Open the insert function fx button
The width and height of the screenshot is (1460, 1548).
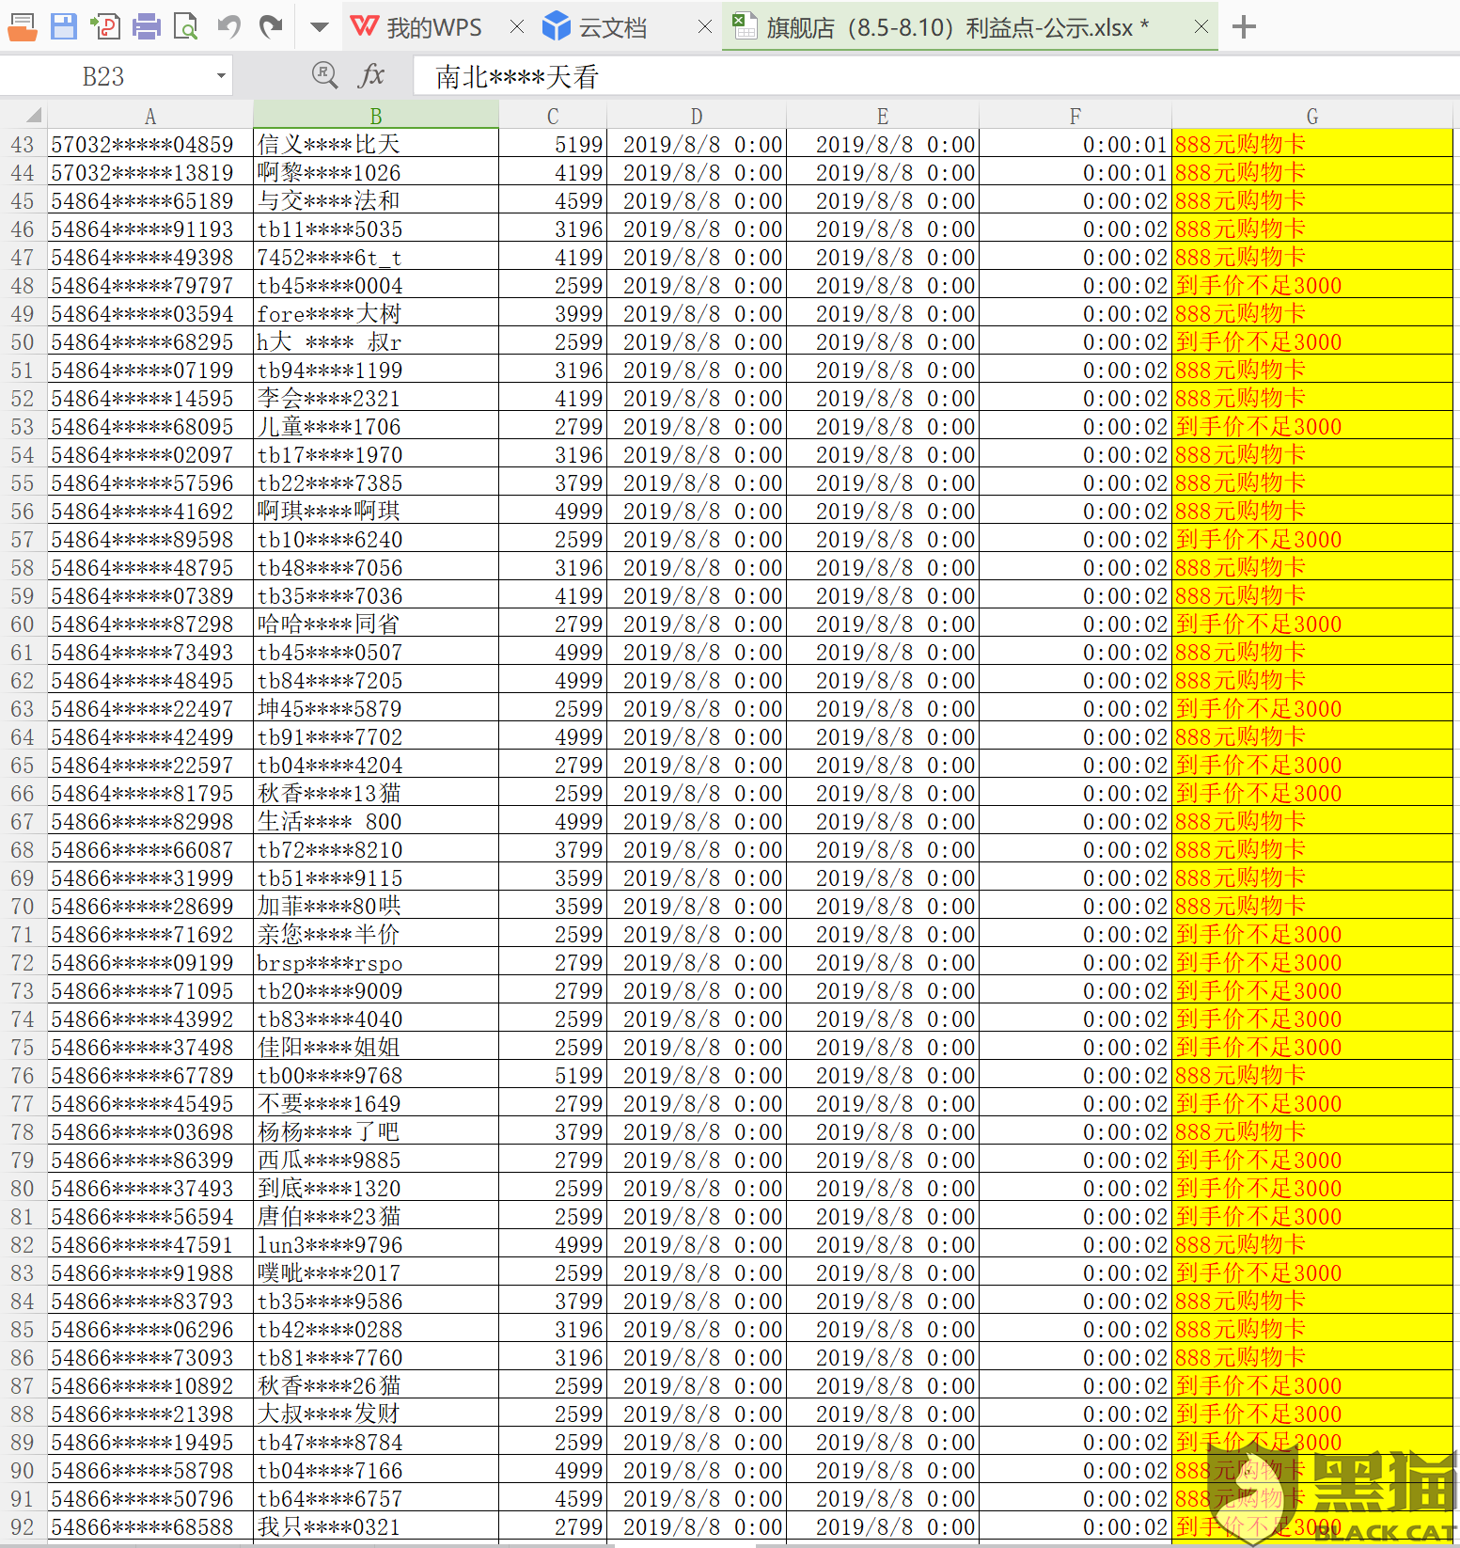pos(372,75)
